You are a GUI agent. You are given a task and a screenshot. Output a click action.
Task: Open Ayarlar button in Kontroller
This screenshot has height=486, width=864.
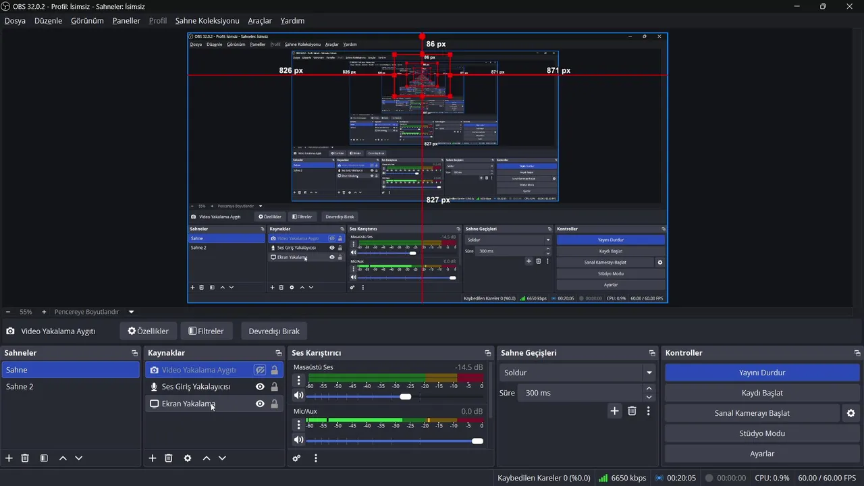(x=762, y=454)
